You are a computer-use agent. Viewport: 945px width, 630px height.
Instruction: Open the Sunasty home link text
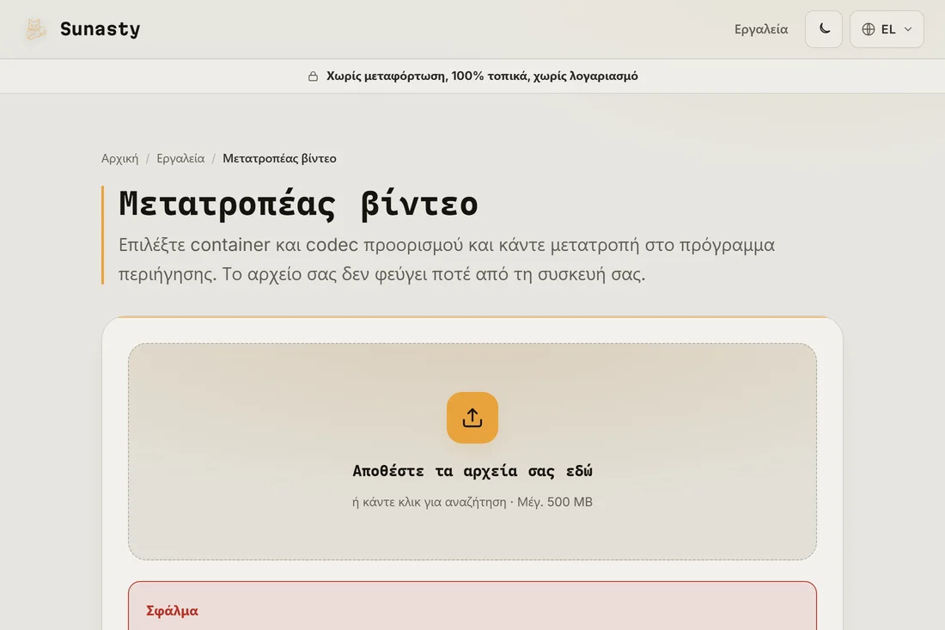point(100,29)
